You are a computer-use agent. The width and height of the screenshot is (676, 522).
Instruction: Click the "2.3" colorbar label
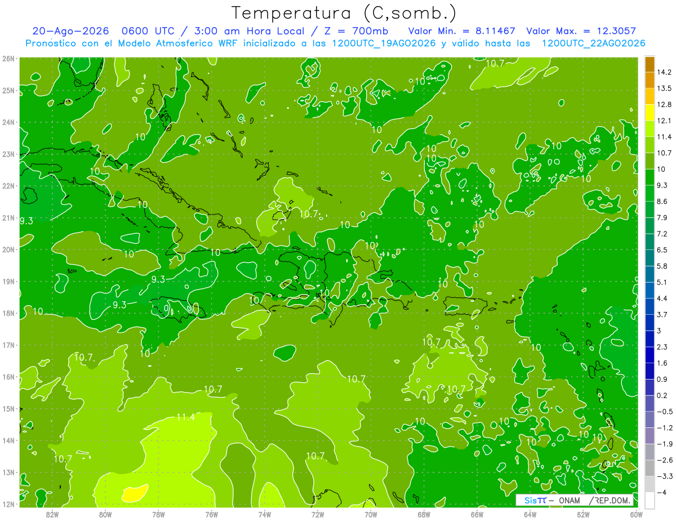tap(662, 347)
